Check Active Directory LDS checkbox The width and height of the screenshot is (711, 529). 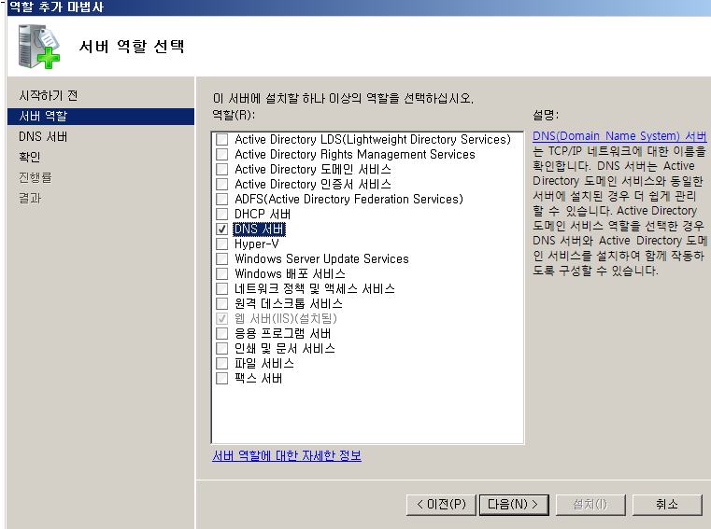[221, 139]
